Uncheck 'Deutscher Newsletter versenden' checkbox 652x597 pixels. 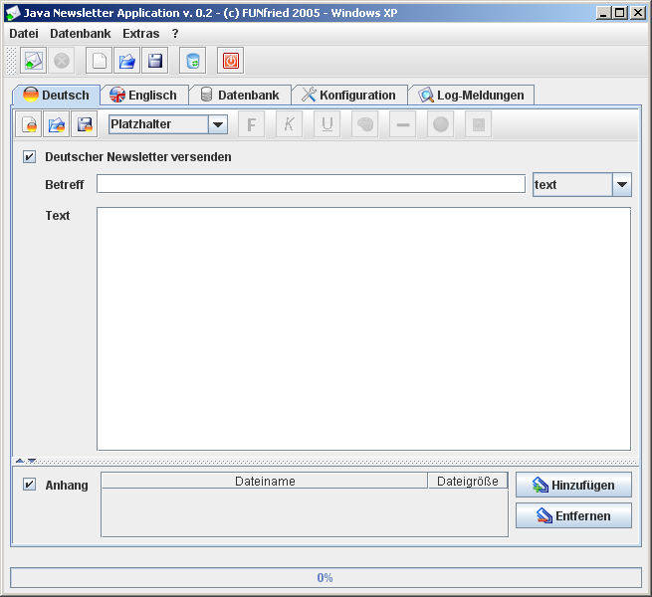tap(29, 156)
